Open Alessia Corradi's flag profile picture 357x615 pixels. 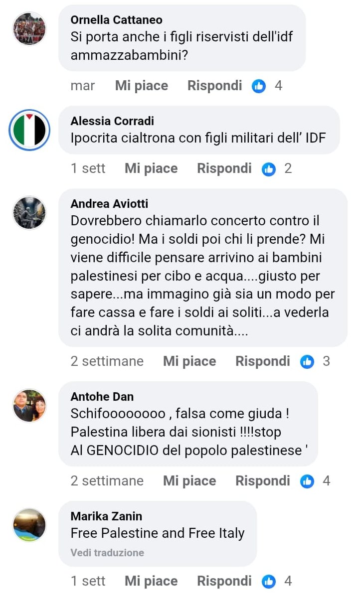29,130
